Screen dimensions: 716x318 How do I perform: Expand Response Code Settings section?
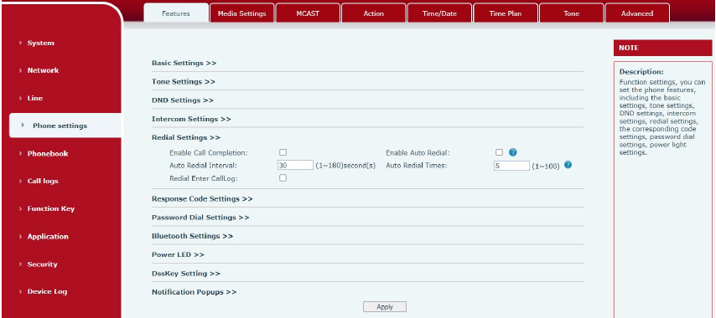point(202,199)
